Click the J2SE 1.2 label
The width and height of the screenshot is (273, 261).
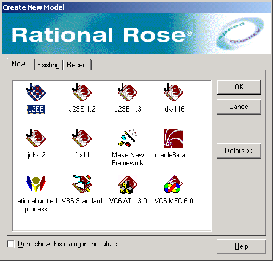(82, 109)
